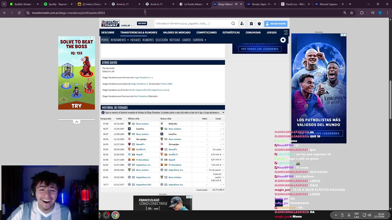Screen dimensions: 392x220
Task: Click Napoli in the 92/93 row
Action: 139,155
